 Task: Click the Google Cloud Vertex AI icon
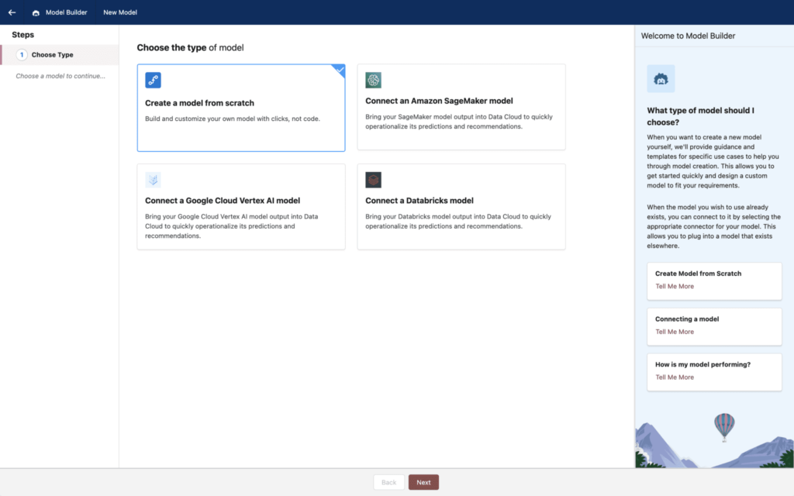pos(153,180)
